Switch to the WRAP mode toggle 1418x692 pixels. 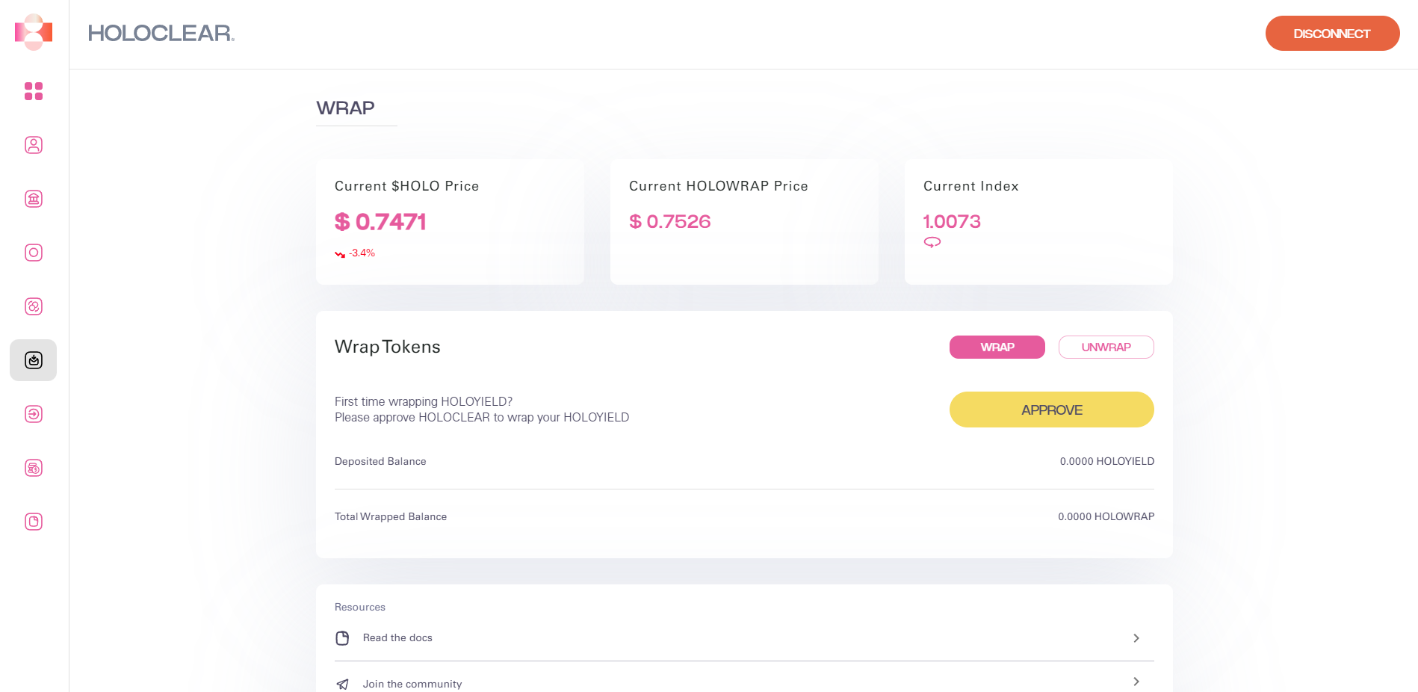[997, 347]
